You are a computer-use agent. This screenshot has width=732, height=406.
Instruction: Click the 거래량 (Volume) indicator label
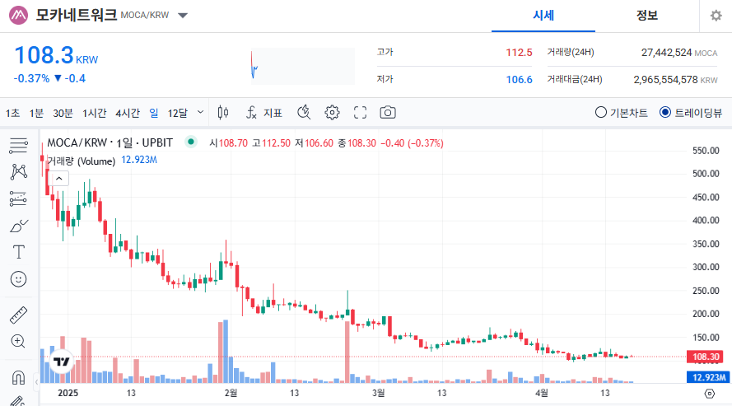82,161
